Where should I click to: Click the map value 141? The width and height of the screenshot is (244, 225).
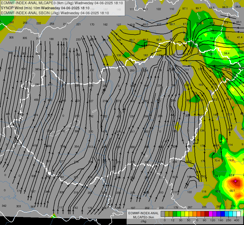pos(12,22)
